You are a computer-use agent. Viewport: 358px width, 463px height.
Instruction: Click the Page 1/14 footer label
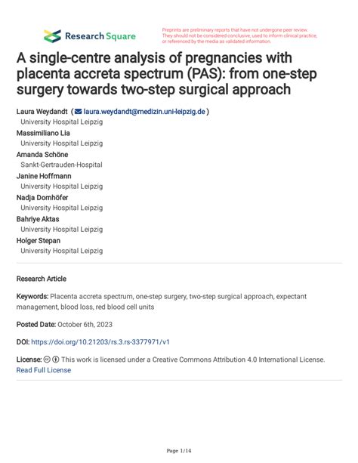pos(179,451)
